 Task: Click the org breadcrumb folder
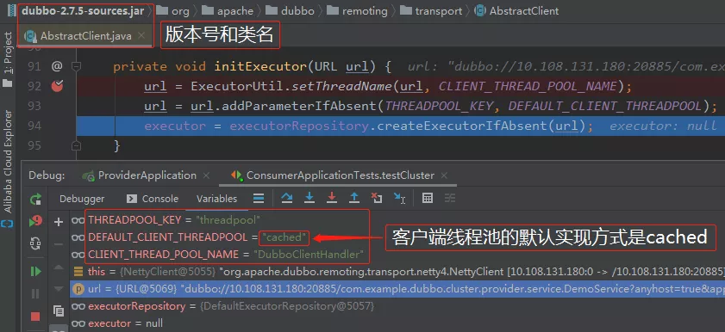173,10
